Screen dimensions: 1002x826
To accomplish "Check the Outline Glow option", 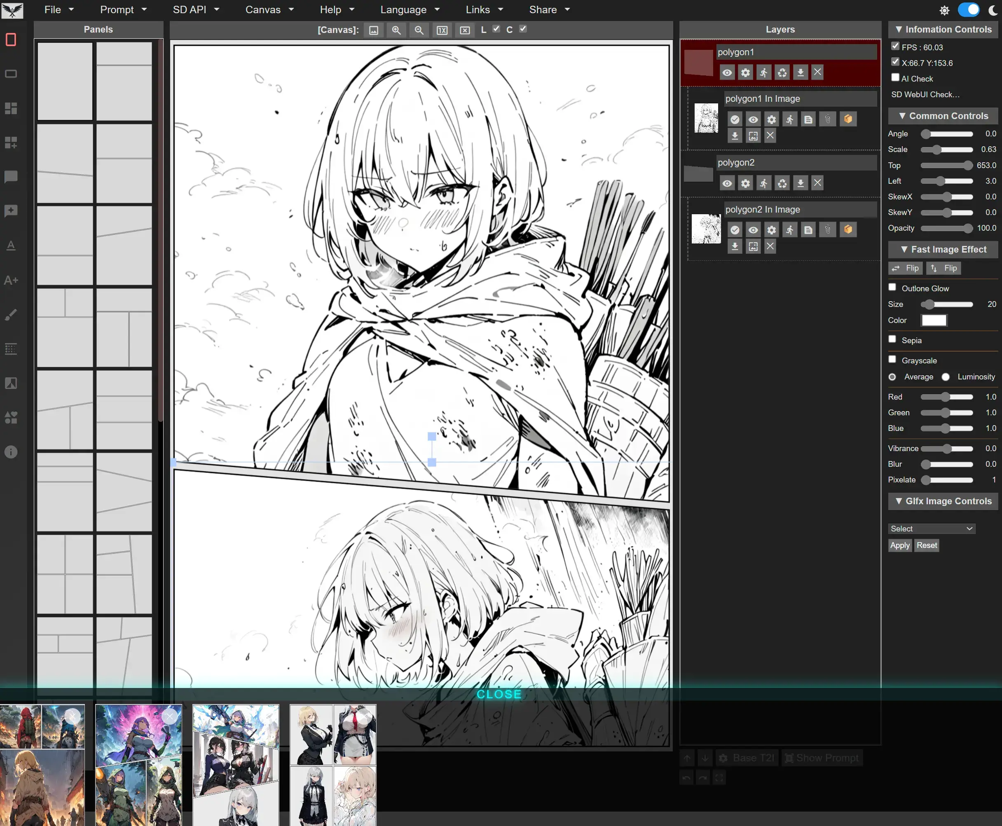I will (892, 287).
